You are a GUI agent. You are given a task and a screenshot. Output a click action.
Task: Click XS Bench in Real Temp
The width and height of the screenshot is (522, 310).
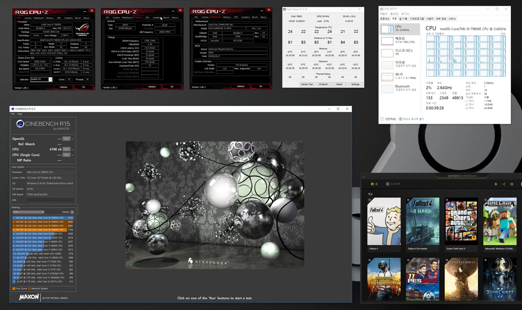[323, 84]
